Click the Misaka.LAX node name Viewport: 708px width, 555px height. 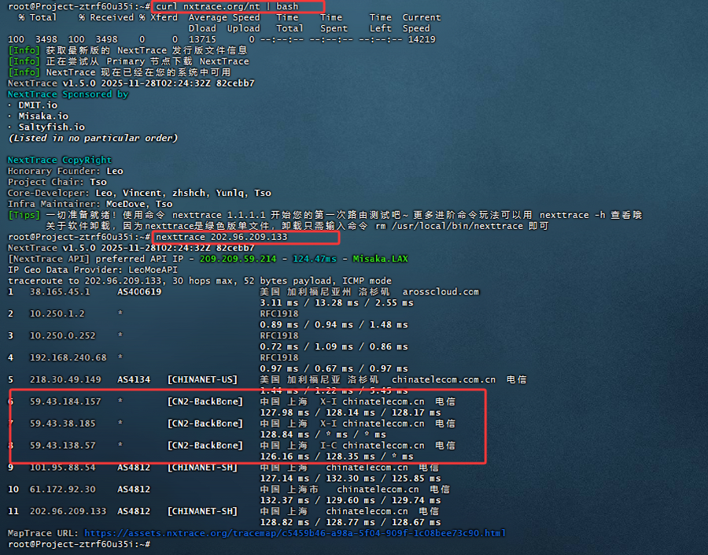tap(380, 258)
